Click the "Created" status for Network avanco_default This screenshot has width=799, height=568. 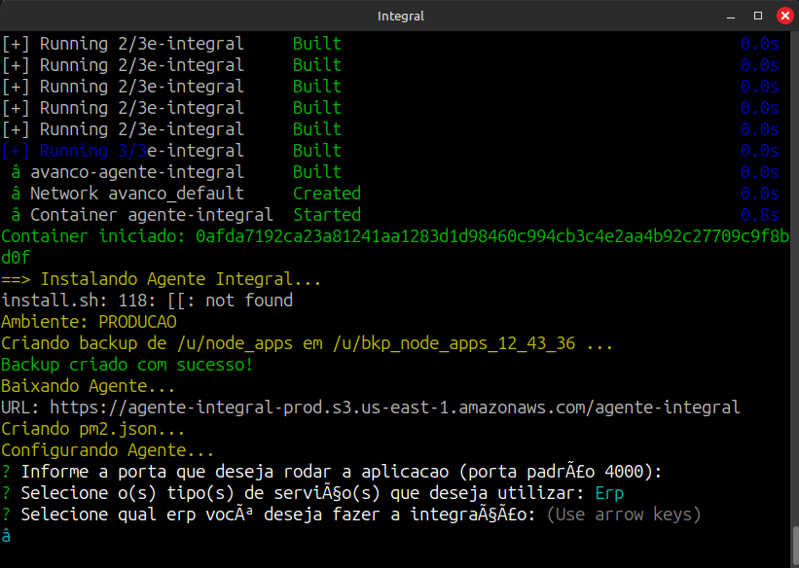[x=326, y=194]
